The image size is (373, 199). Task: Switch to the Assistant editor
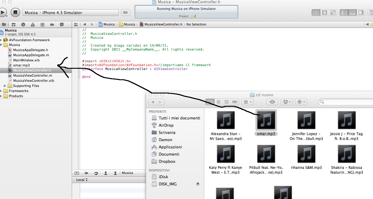point(324,13)
